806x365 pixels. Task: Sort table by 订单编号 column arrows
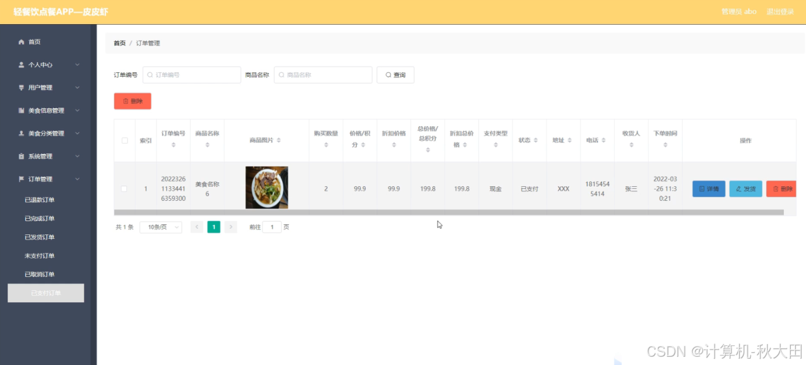click(173, 145)
